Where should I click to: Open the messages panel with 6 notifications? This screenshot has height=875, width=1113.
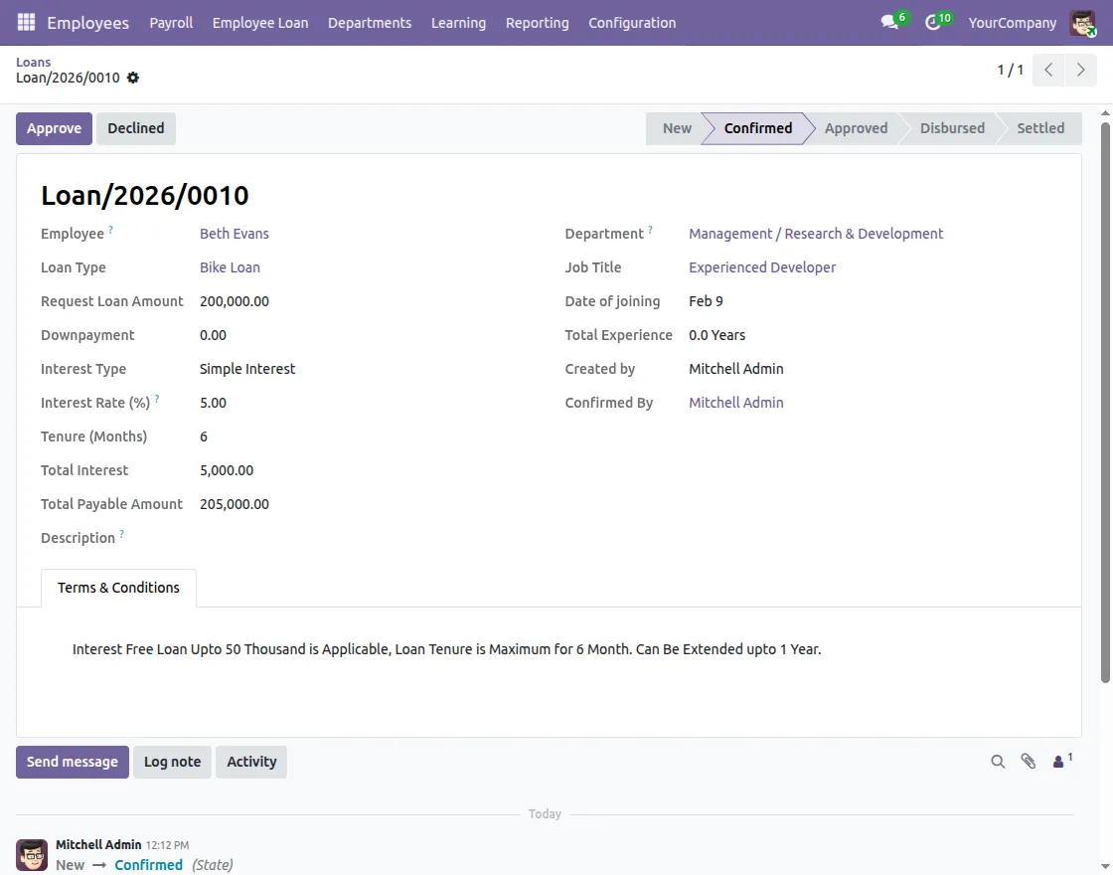coord(887,21)
